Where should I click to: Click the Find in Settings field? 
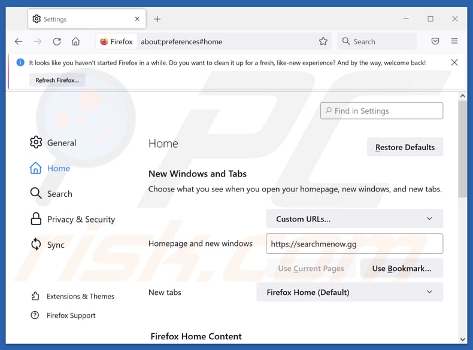(381, 111)
